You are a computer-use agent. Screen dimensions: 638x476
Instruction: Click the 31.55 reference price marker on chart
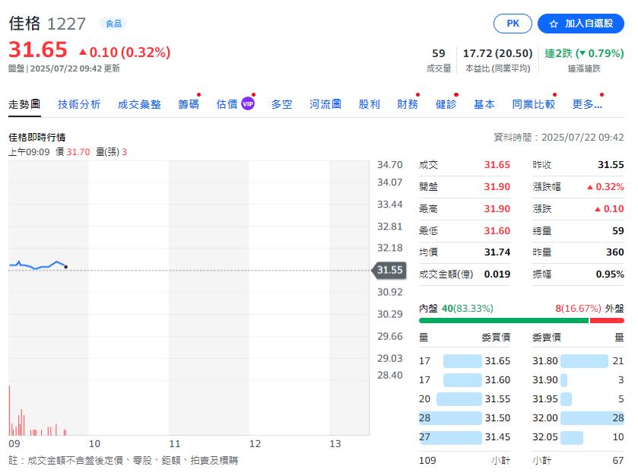pos(389,270)
